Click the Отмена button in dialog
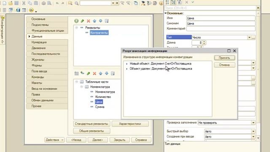The width and height of the screenshot is (270, 152). [x=224, y=65]
